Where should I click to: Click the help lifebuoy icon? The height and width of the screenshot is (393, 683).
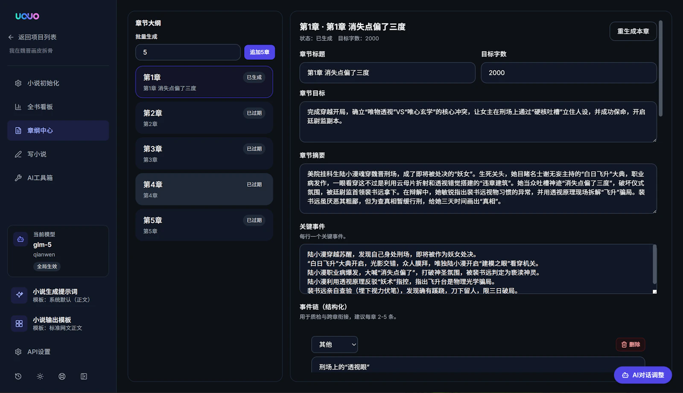click(x=62, y=376)
